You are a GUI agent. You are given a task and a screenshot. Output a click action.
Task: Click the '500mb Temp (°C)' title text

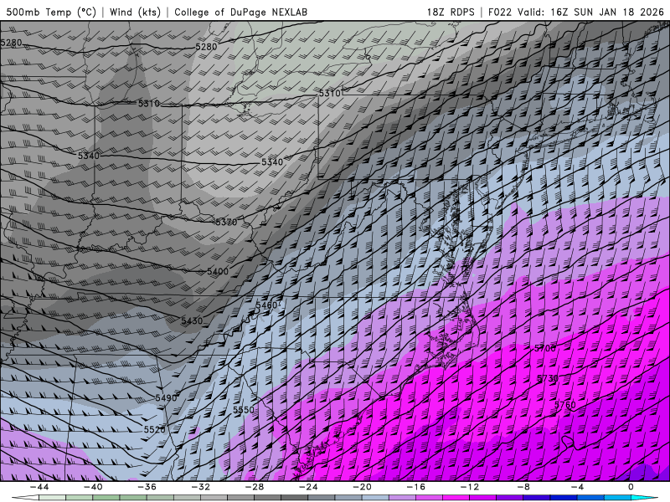pyautogui.click(x=51, y=12)
